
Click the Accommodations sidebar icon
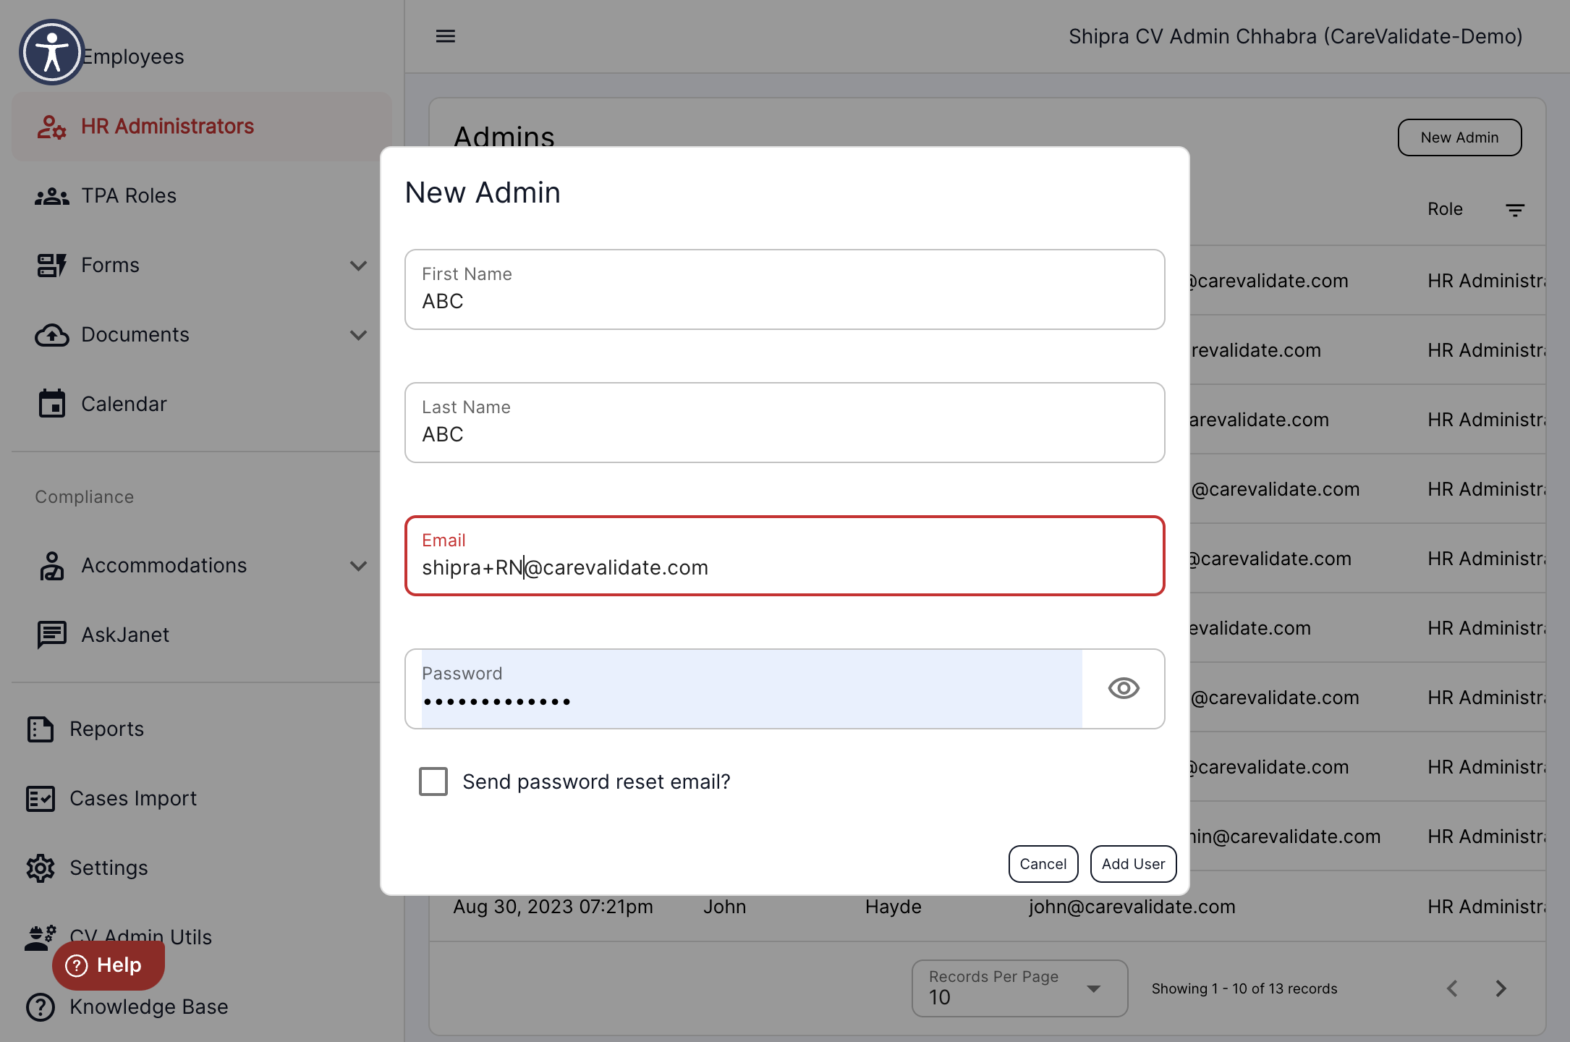click(51, 566)
